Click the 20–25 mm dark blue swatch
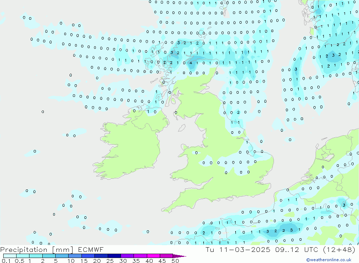The height and width of the screenshot is (263, 359). [101, 256]
